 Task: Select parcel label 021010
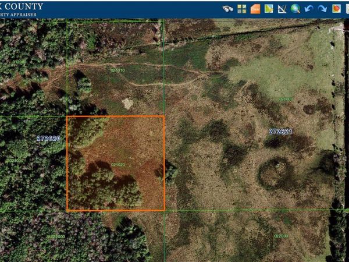point(117,70)
